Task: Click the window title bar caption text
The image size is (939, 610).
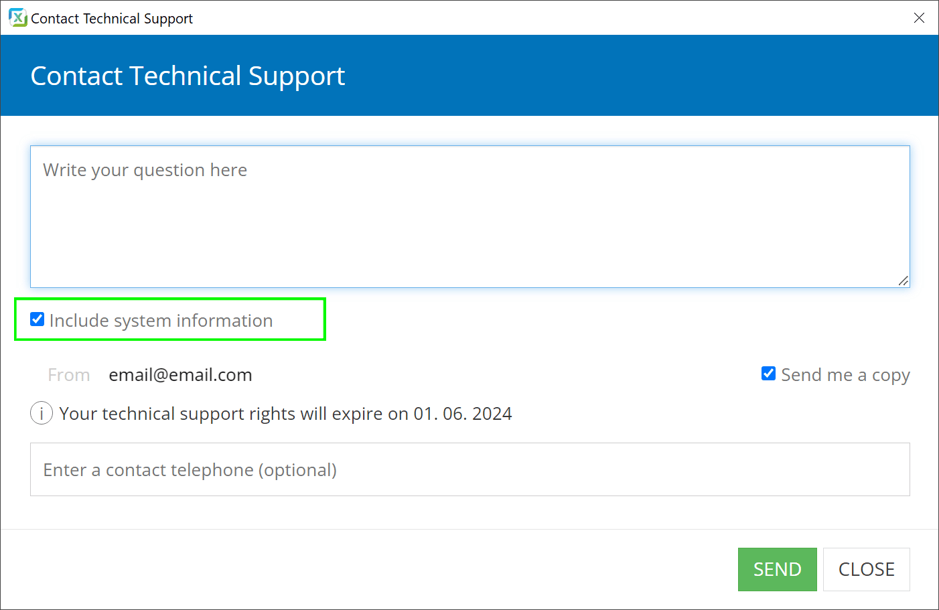Action: pos(112,19)
